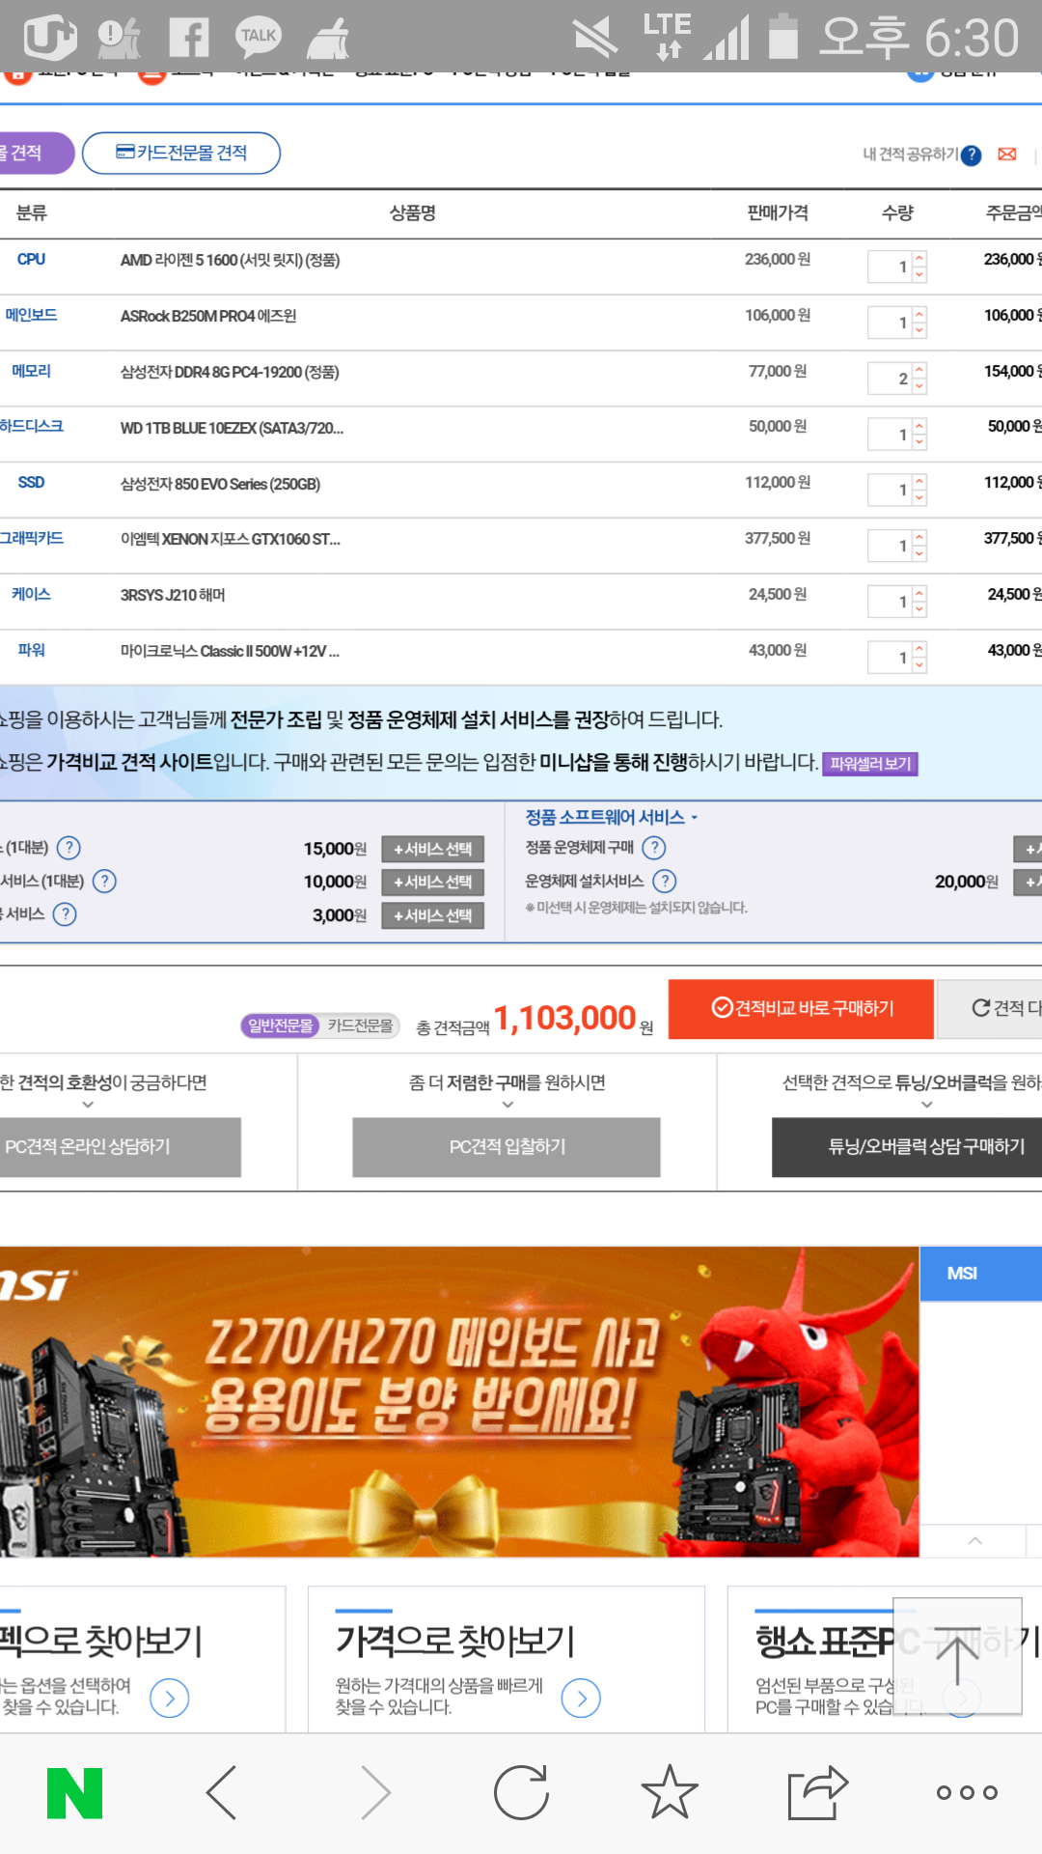Click the PC견적 입찰하기 button
1042x1854 pixels.
[507, 1147]
